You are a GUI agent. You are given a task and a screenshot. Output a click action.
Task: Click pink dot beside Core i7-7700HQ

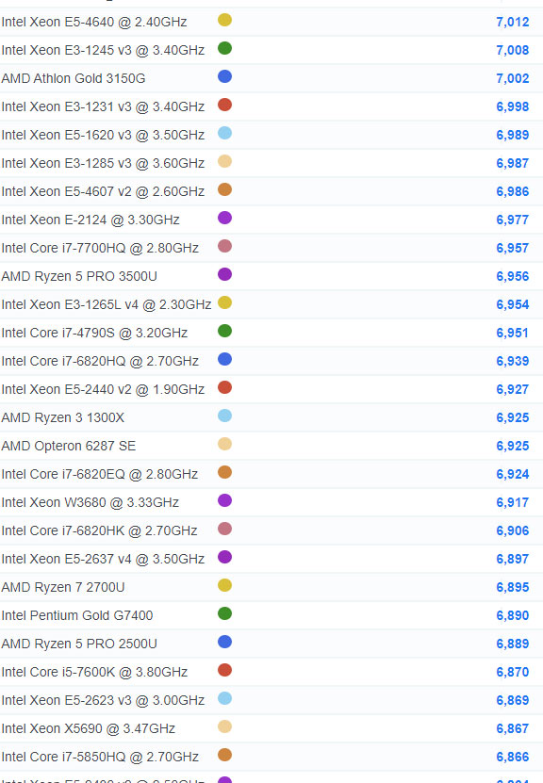click(224, 246)
